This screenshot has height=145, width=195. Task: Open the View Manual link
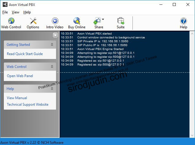[x=17, y=98]
